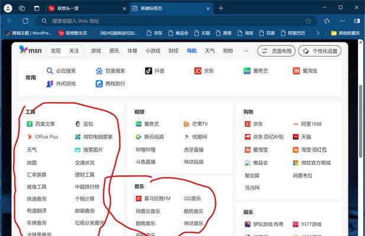This screenshot has width=365, height=236.
Task: Click the 必应搜索 magnifier icon
Action: click(x=50, y=71)
